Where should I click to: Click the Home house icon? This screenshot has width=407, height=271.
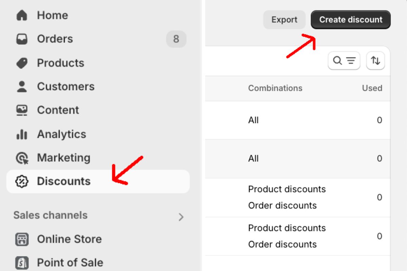pos(22,15)
